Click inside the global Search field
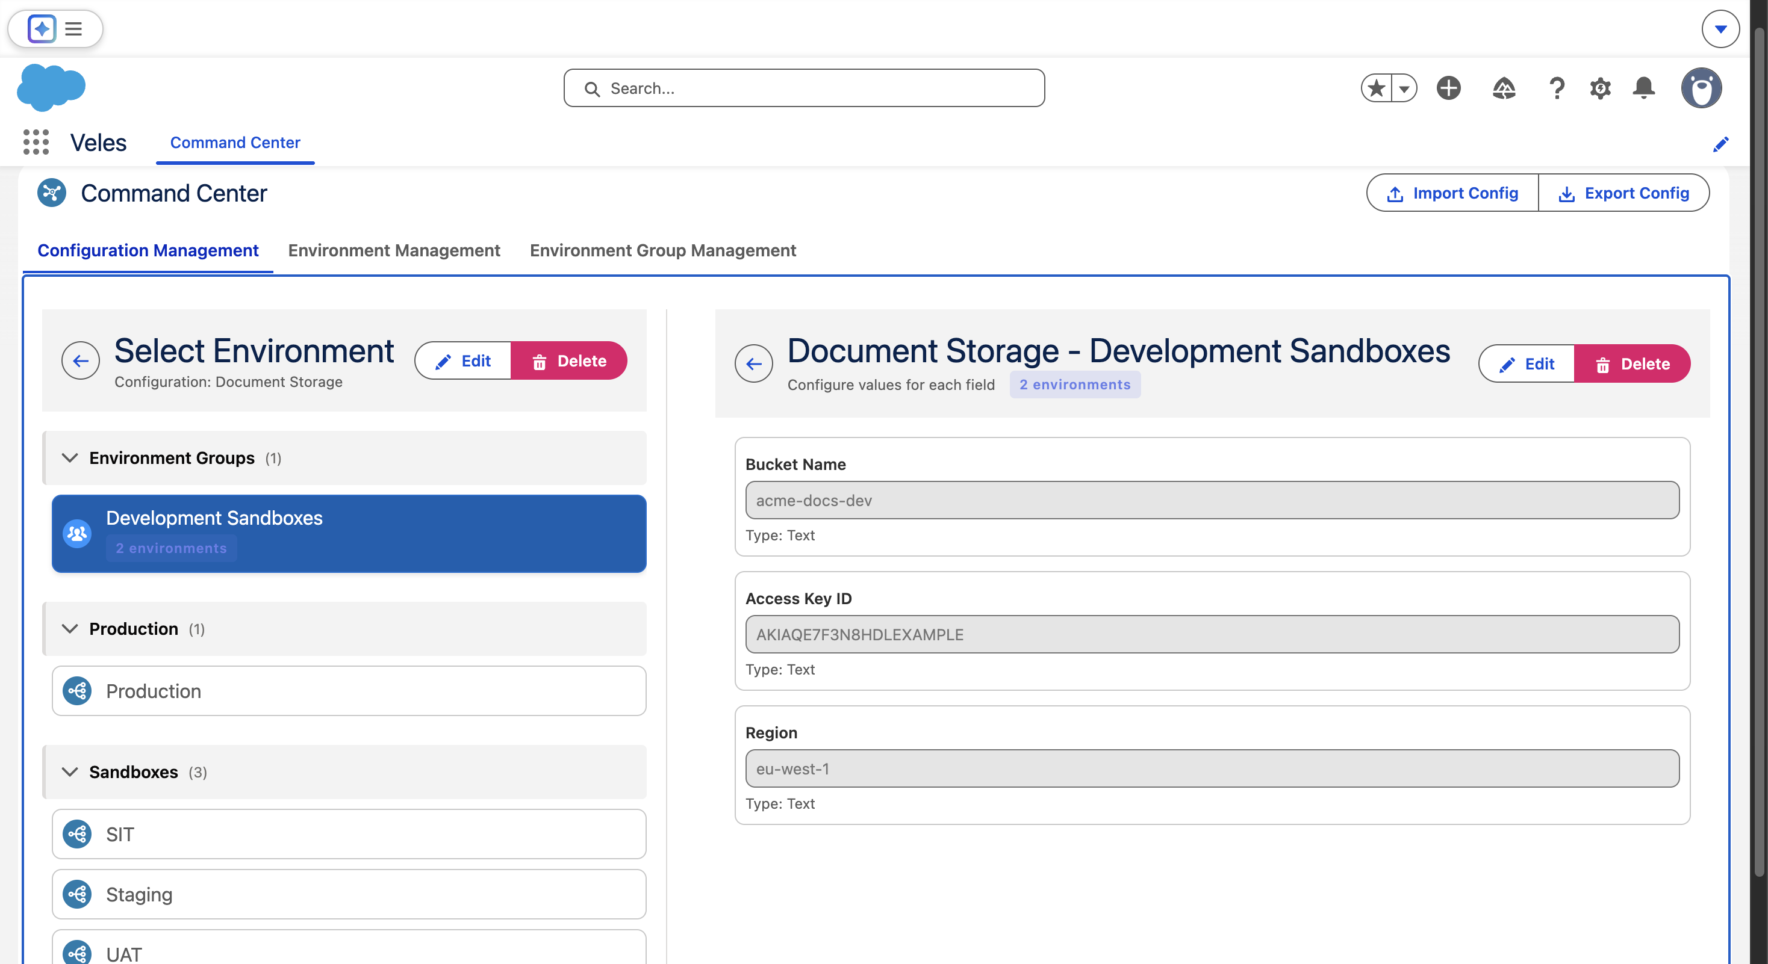 click(803, 88)
